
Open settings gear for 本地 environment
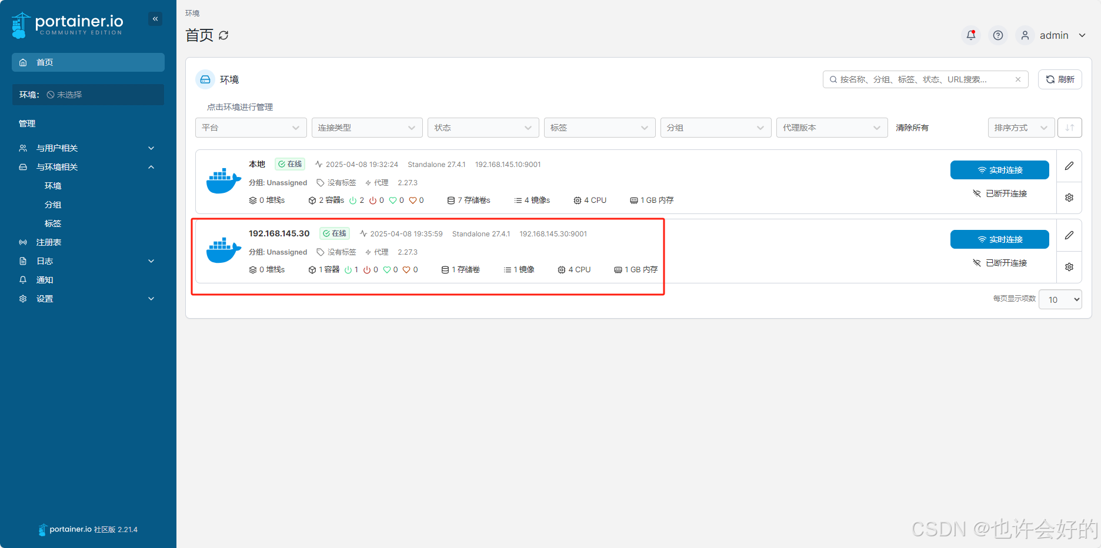pyautogui.click(x=1069, y=198)
